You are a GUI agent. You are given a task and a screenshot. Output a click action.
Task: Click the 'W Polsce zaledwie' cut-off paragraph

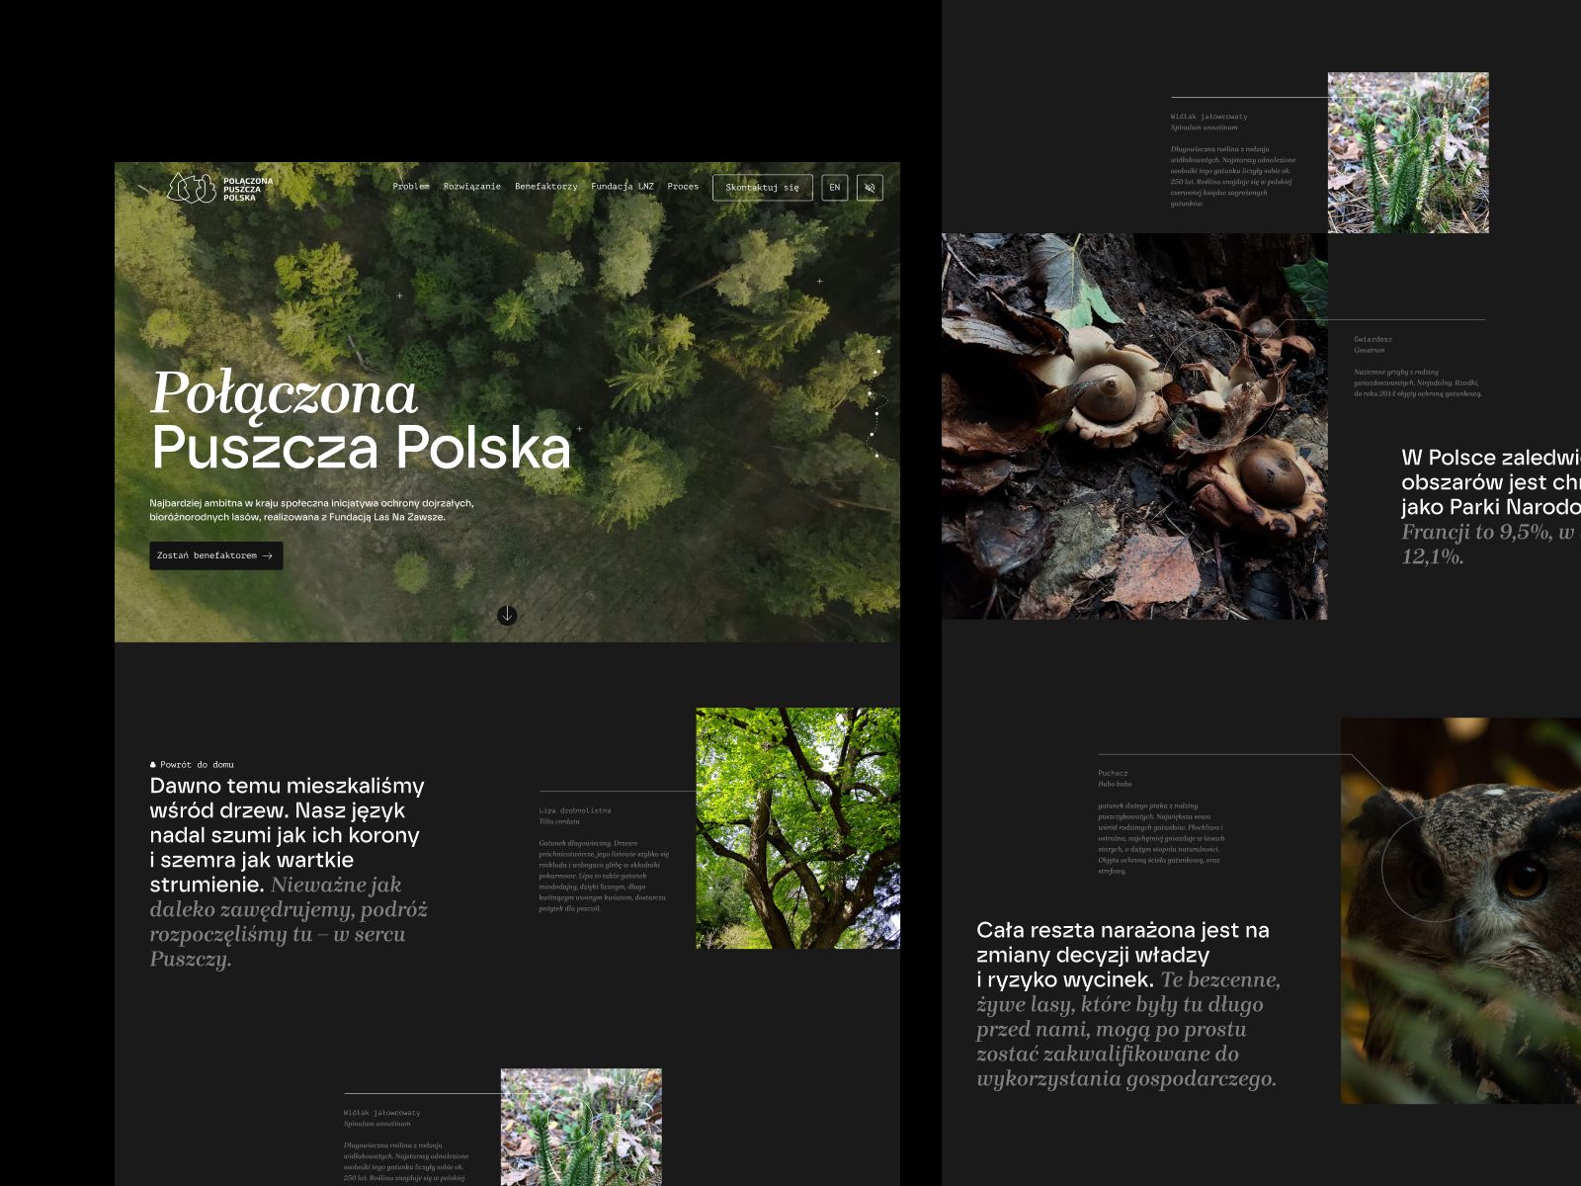(1491, 482)
